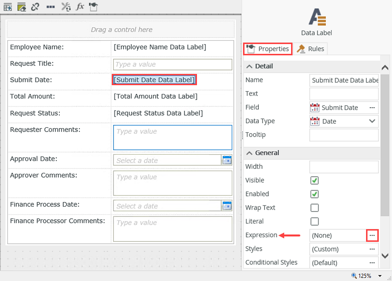
Task: Click the Tooltip property input field
Action: point(344,135)
